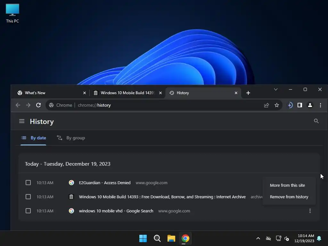Viewport: 328px width, 246px height.
Task: Click Today - Tuesday, December 19, 2023 heading
Action: pyautogui.click(x=68, y=164)
